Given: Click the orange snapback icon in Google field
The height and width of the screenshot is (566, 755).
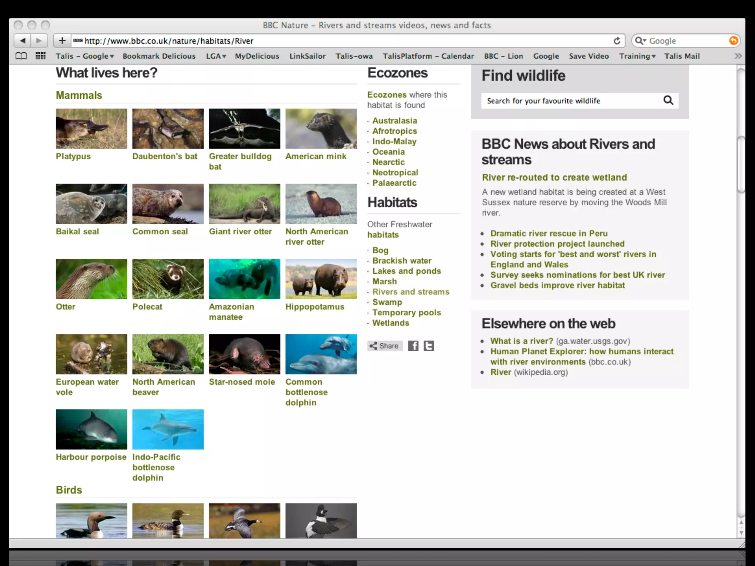Looking at the screenshot, I should 733,41.
